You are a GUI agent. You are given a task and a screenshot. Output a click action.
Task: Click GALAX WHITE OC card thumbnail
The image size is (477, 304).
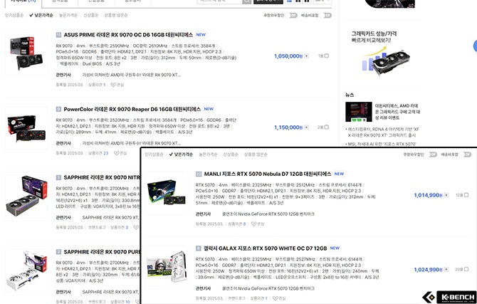click(166, 267)
